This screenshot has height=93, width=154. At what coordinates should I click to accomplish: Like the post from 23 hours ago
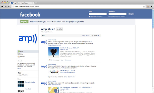(62, 60)
